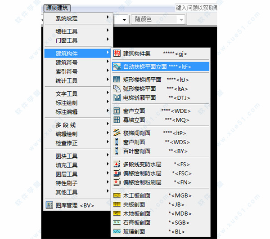Click the 夹板剖面 plywood icon
The image size is (270, 239).
click(x=117, y=204)
